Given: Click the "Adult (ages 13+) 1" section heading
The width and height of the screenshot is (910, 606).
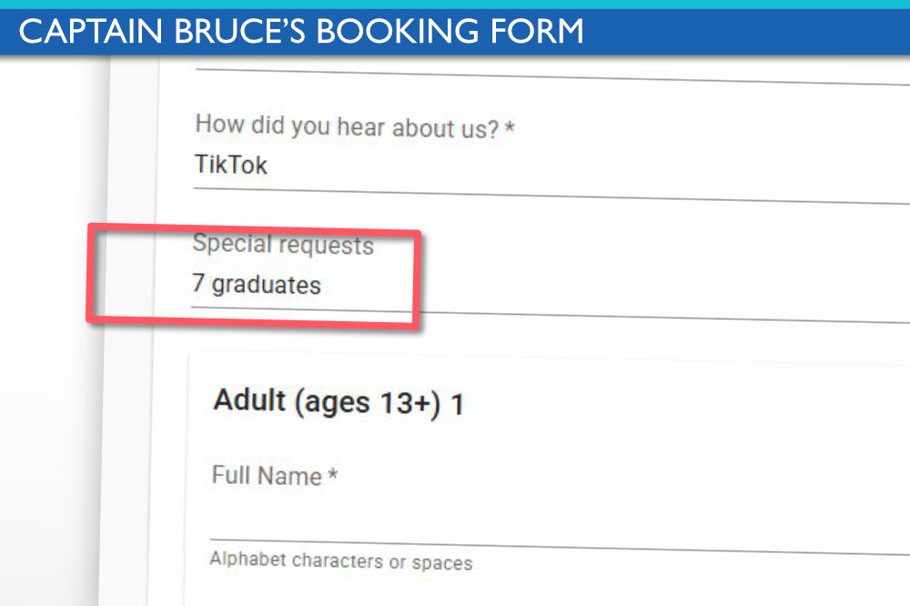Looking at the screenshot, I should coord(338,401).
